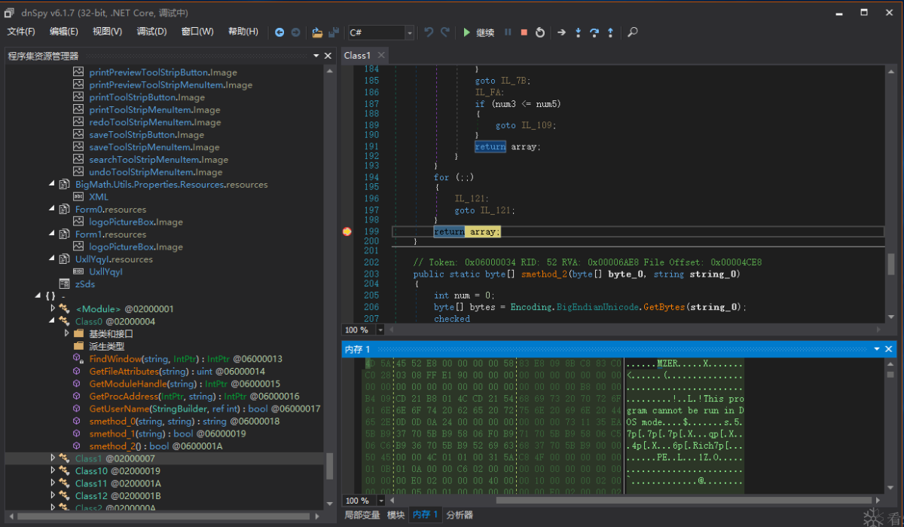Open search with the magnifier icon

[x=633, y=32]
